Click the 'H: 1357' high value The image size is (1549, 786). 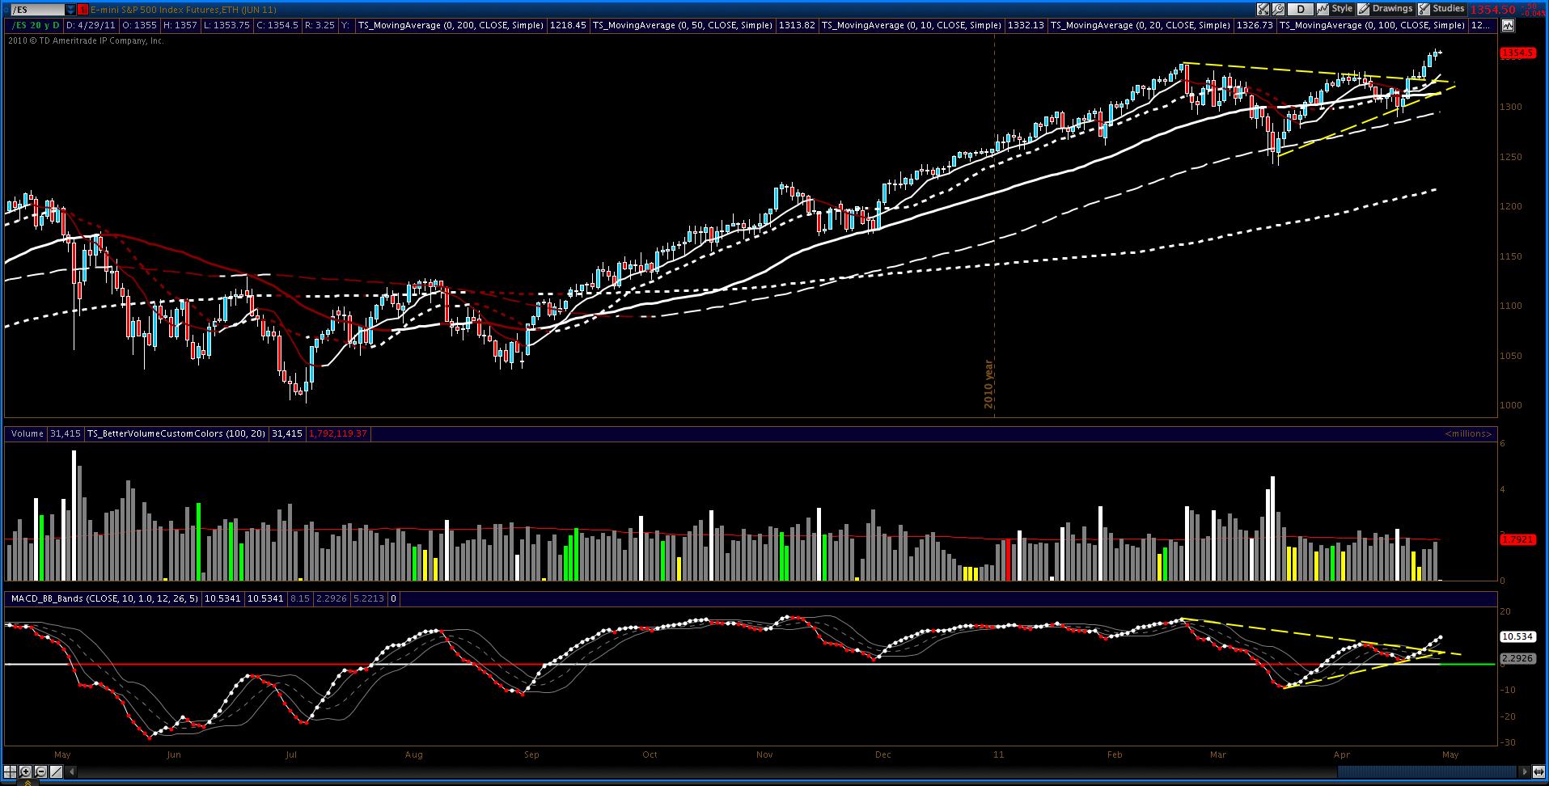coord(180,26)
